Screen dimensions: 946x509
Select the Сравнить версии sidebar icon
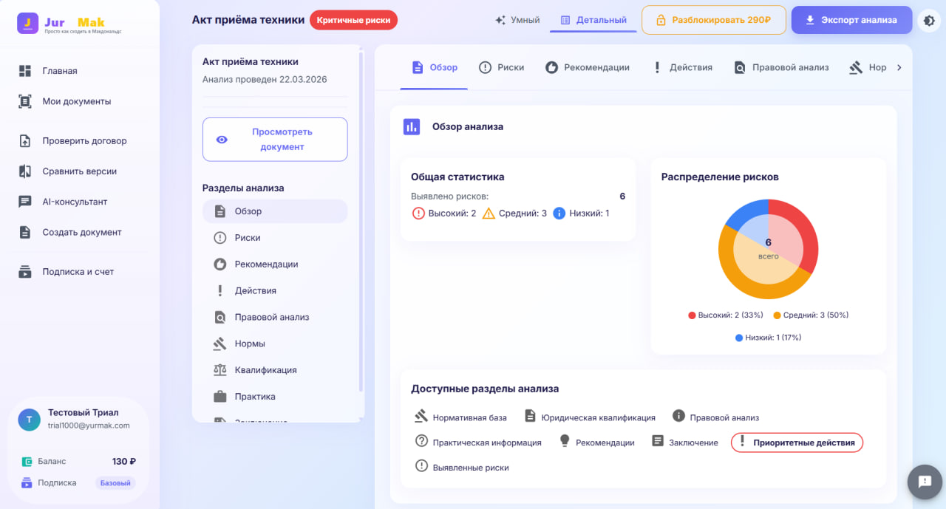click(x=25, y=171)
